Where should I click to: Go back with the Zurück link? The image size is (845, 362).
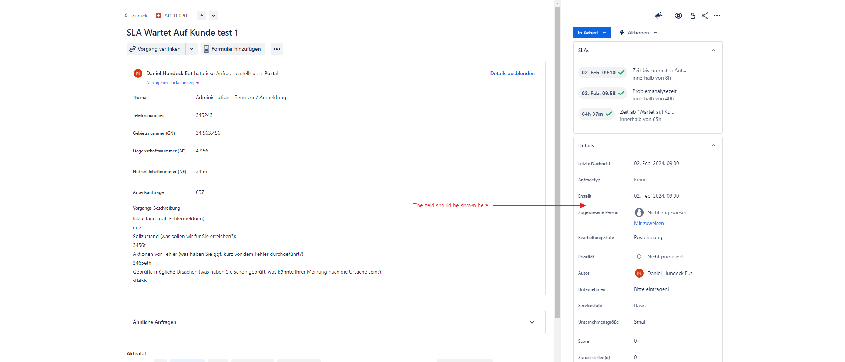tap(136, 16)
